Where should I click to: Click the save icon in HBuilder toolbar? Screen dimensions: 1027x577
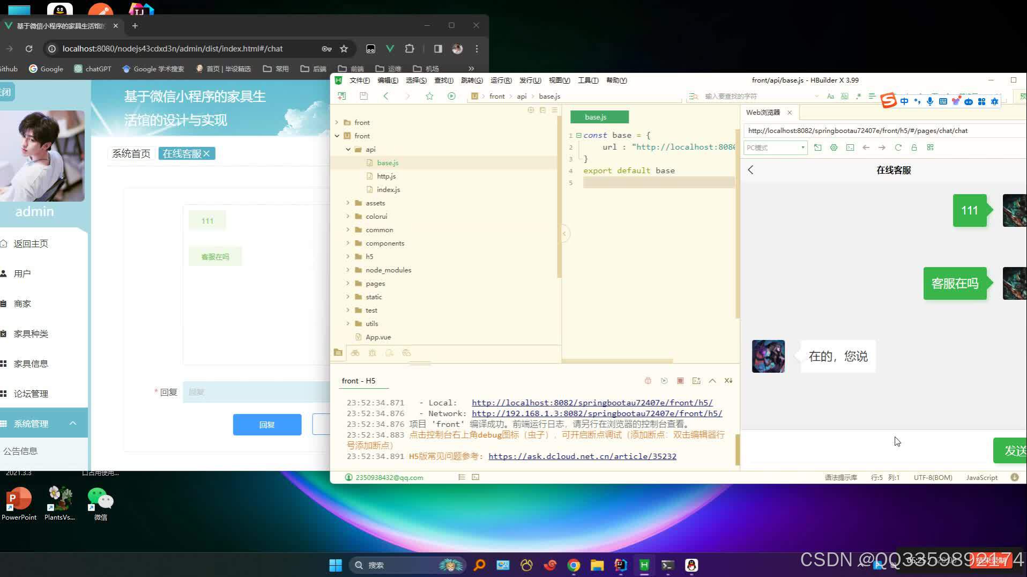pyautogui.click(x=363, y=96)
